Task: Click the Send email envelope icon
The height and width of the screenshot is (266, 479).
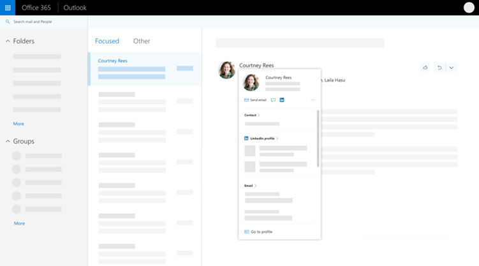Action: pyautogui.click(x=247, y=100)
